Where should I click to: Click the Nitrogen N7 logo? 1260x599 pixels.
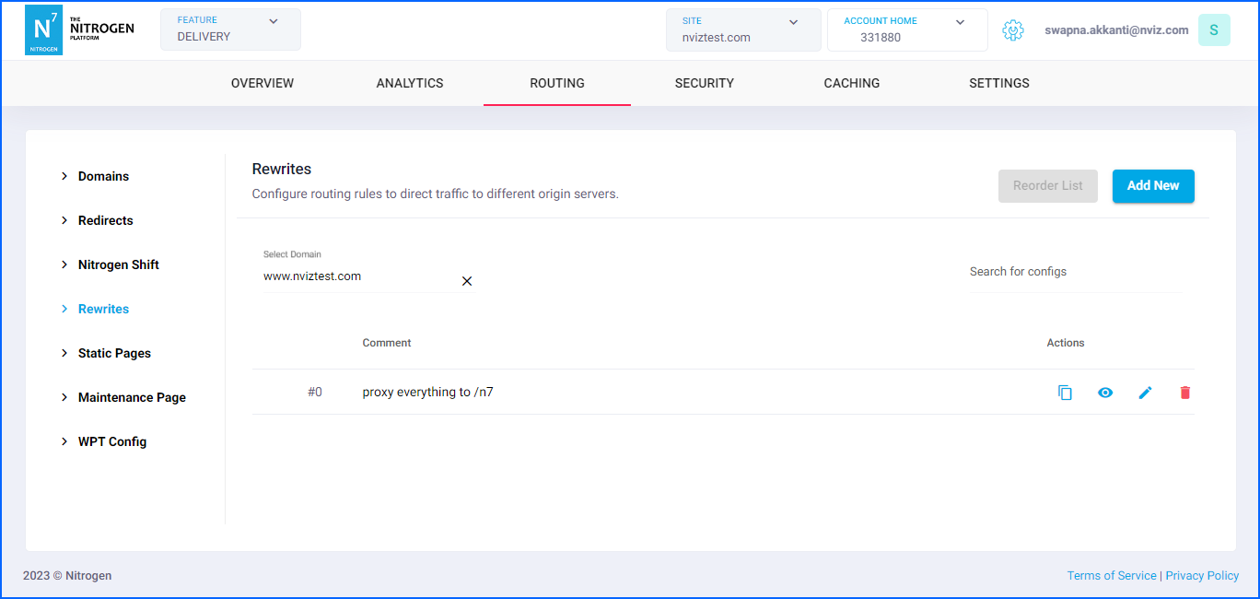pos(43,30)
